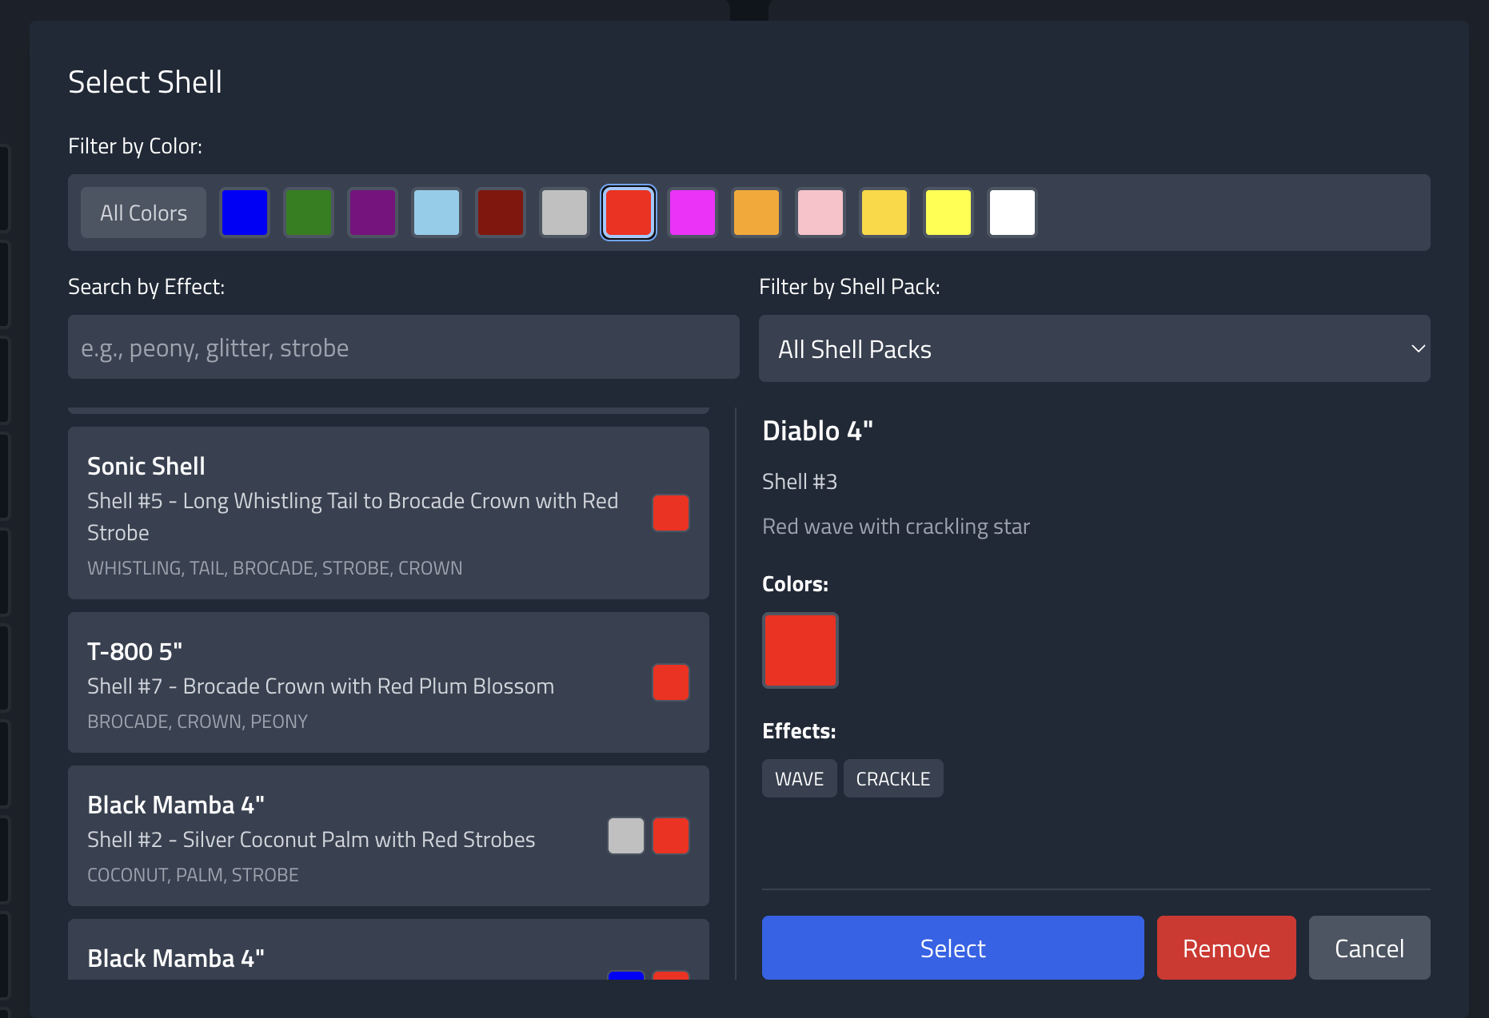Click the Remove button

[1226, 948]
